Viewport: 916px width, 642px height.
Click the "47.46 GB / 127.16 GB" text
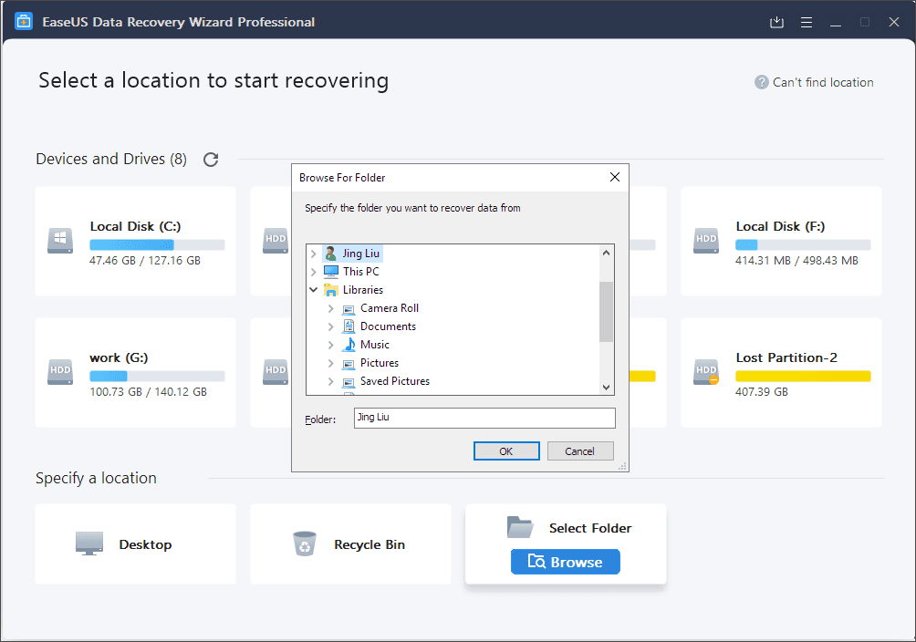click(x=145, y=261)
